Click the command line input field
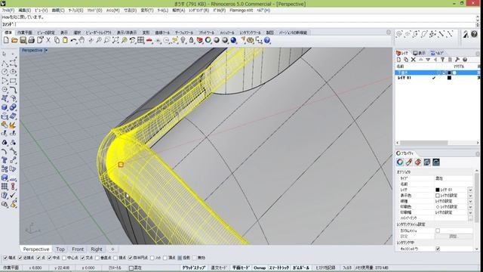The image size is (483, 272). pos(245,24)
